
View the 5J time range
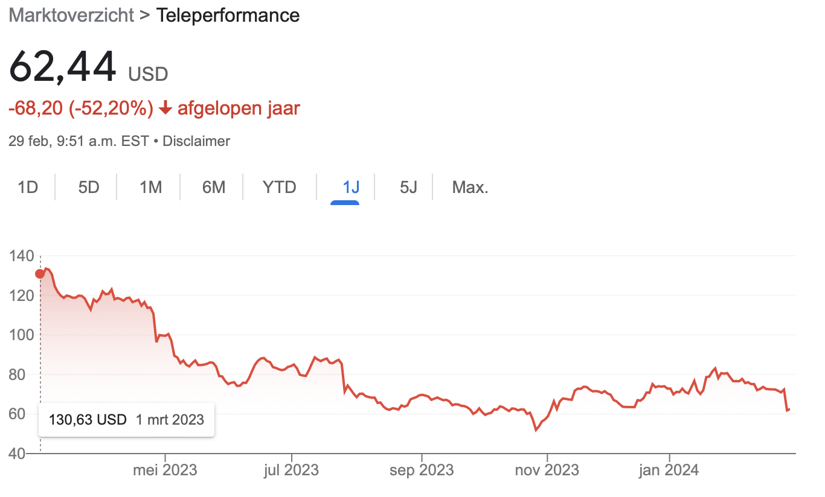click(x=408, y=188)
